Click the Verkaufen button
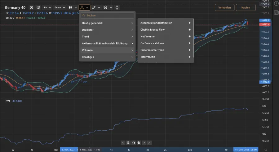 (x=224, y=7)
